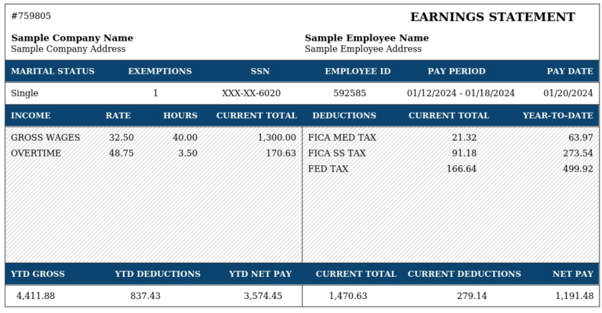Click the FICA MED TAX label
The width and height of the screenshot is (602, 313).
(x=342, y=138)
